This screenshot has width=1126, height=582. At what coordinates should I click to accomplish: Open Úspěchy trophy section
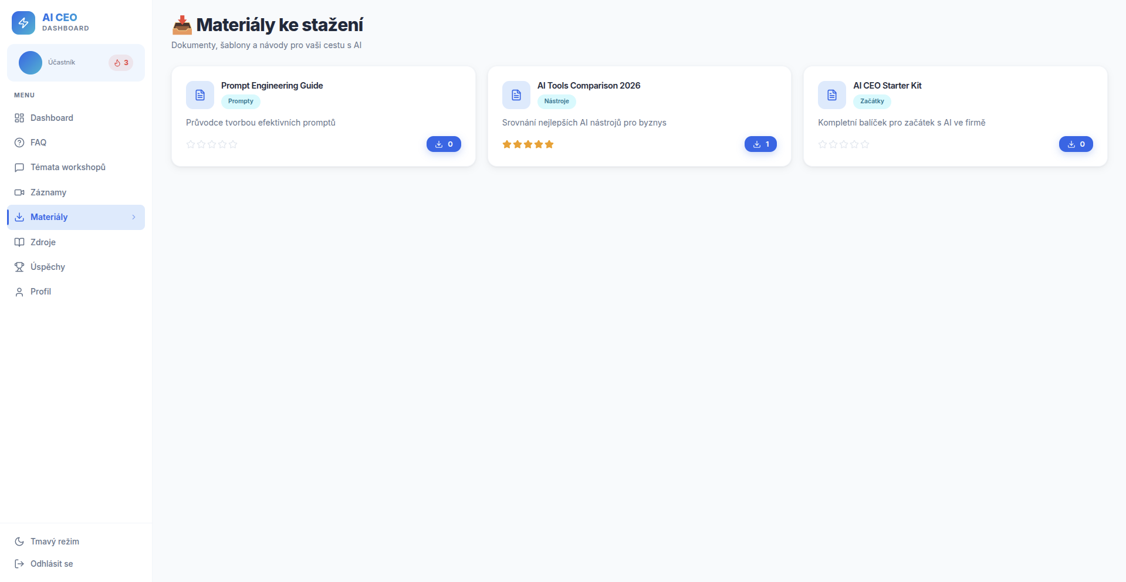tap(48, 267)
